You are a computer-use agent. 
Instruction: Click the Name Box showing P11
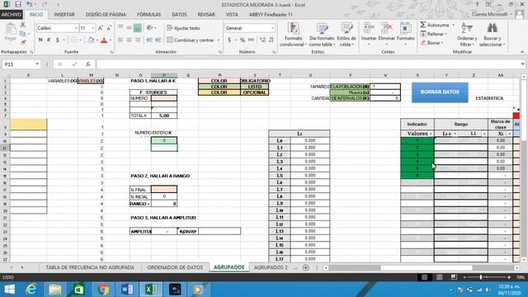[19, 64]
